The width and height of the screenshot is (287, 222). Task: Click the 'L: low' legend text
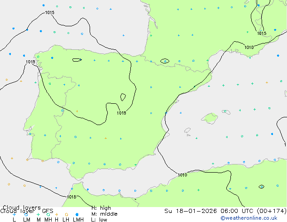click(99, 219)
